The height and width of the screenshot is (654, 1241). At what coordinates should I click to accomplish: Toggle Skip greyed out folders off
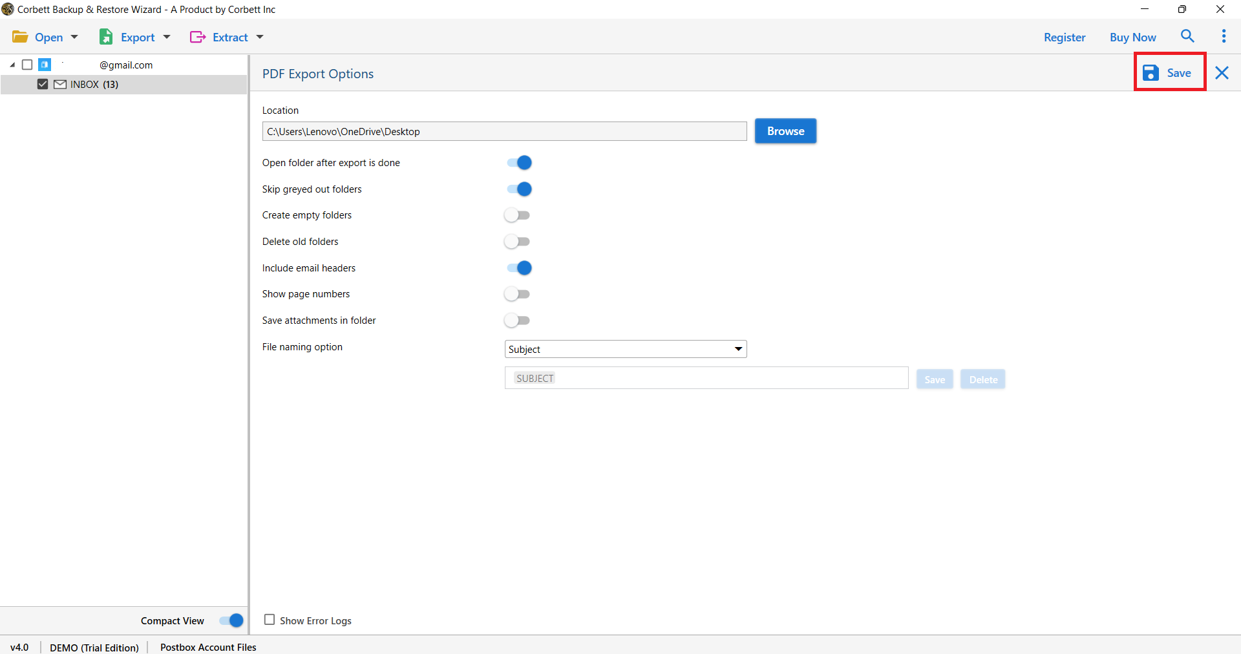(x=519, y=189)
